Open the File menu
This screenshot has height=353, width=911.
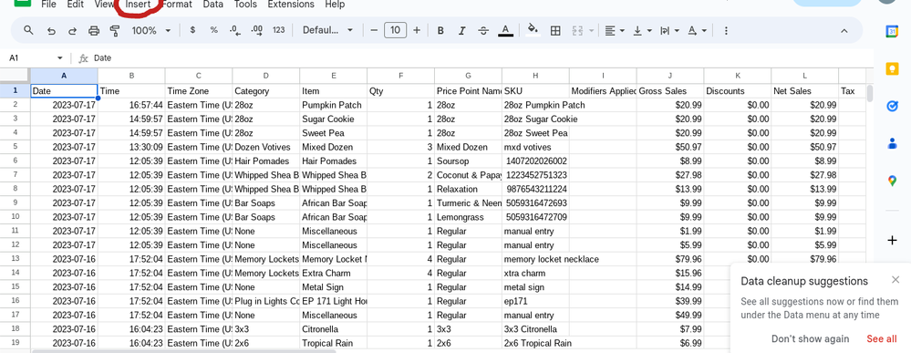pos(49,4)
